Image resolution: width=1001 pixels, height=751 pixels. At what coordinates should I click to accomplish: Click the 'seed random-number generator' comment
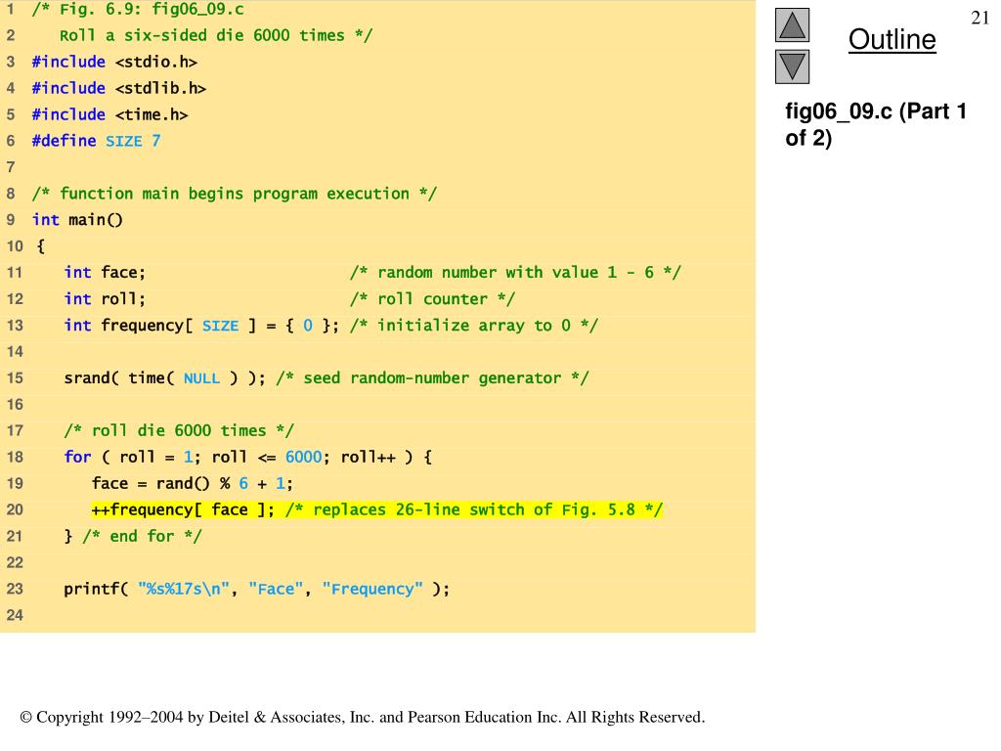click(432, 378)
